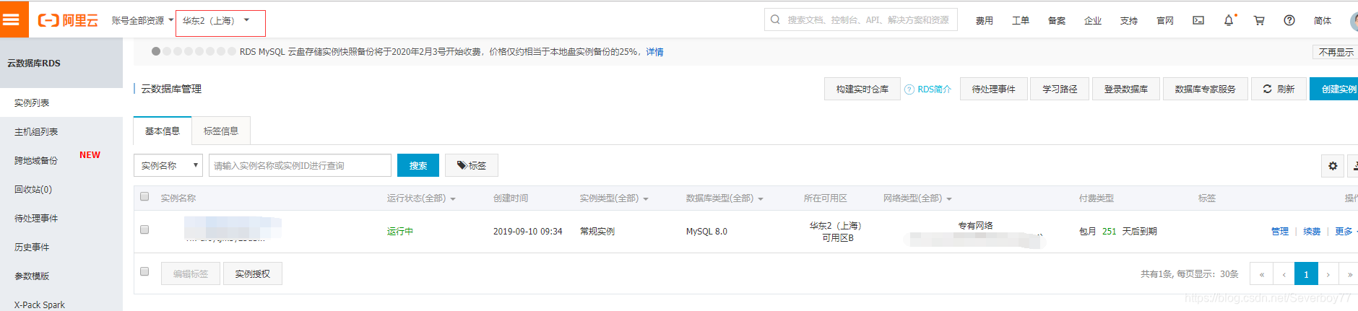Screen dimensions: 1358x311
Task: Open the help question mark icon
Action: click(x=1289, y=20)
